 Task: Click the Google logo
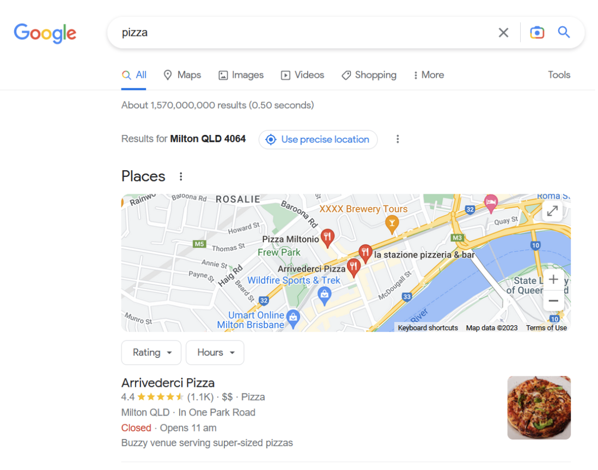pyautogui.click(x=45, y=33)
